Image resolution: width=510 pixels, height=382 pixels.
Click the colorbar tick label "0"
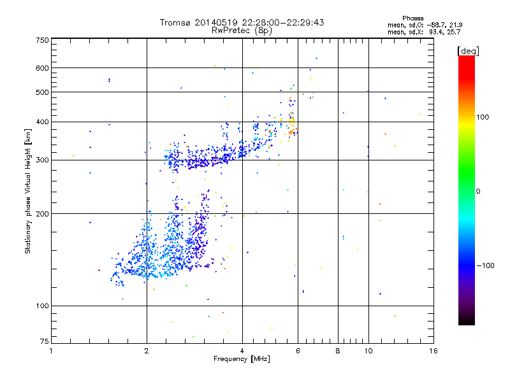tap(478, 191)
